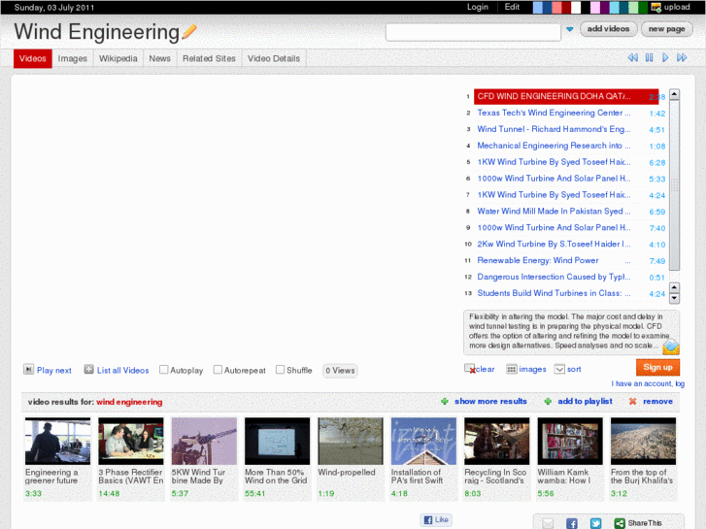Open William Kamkwamba video thumbnail
Screen dimensions: 706x529
coord(570,441)
